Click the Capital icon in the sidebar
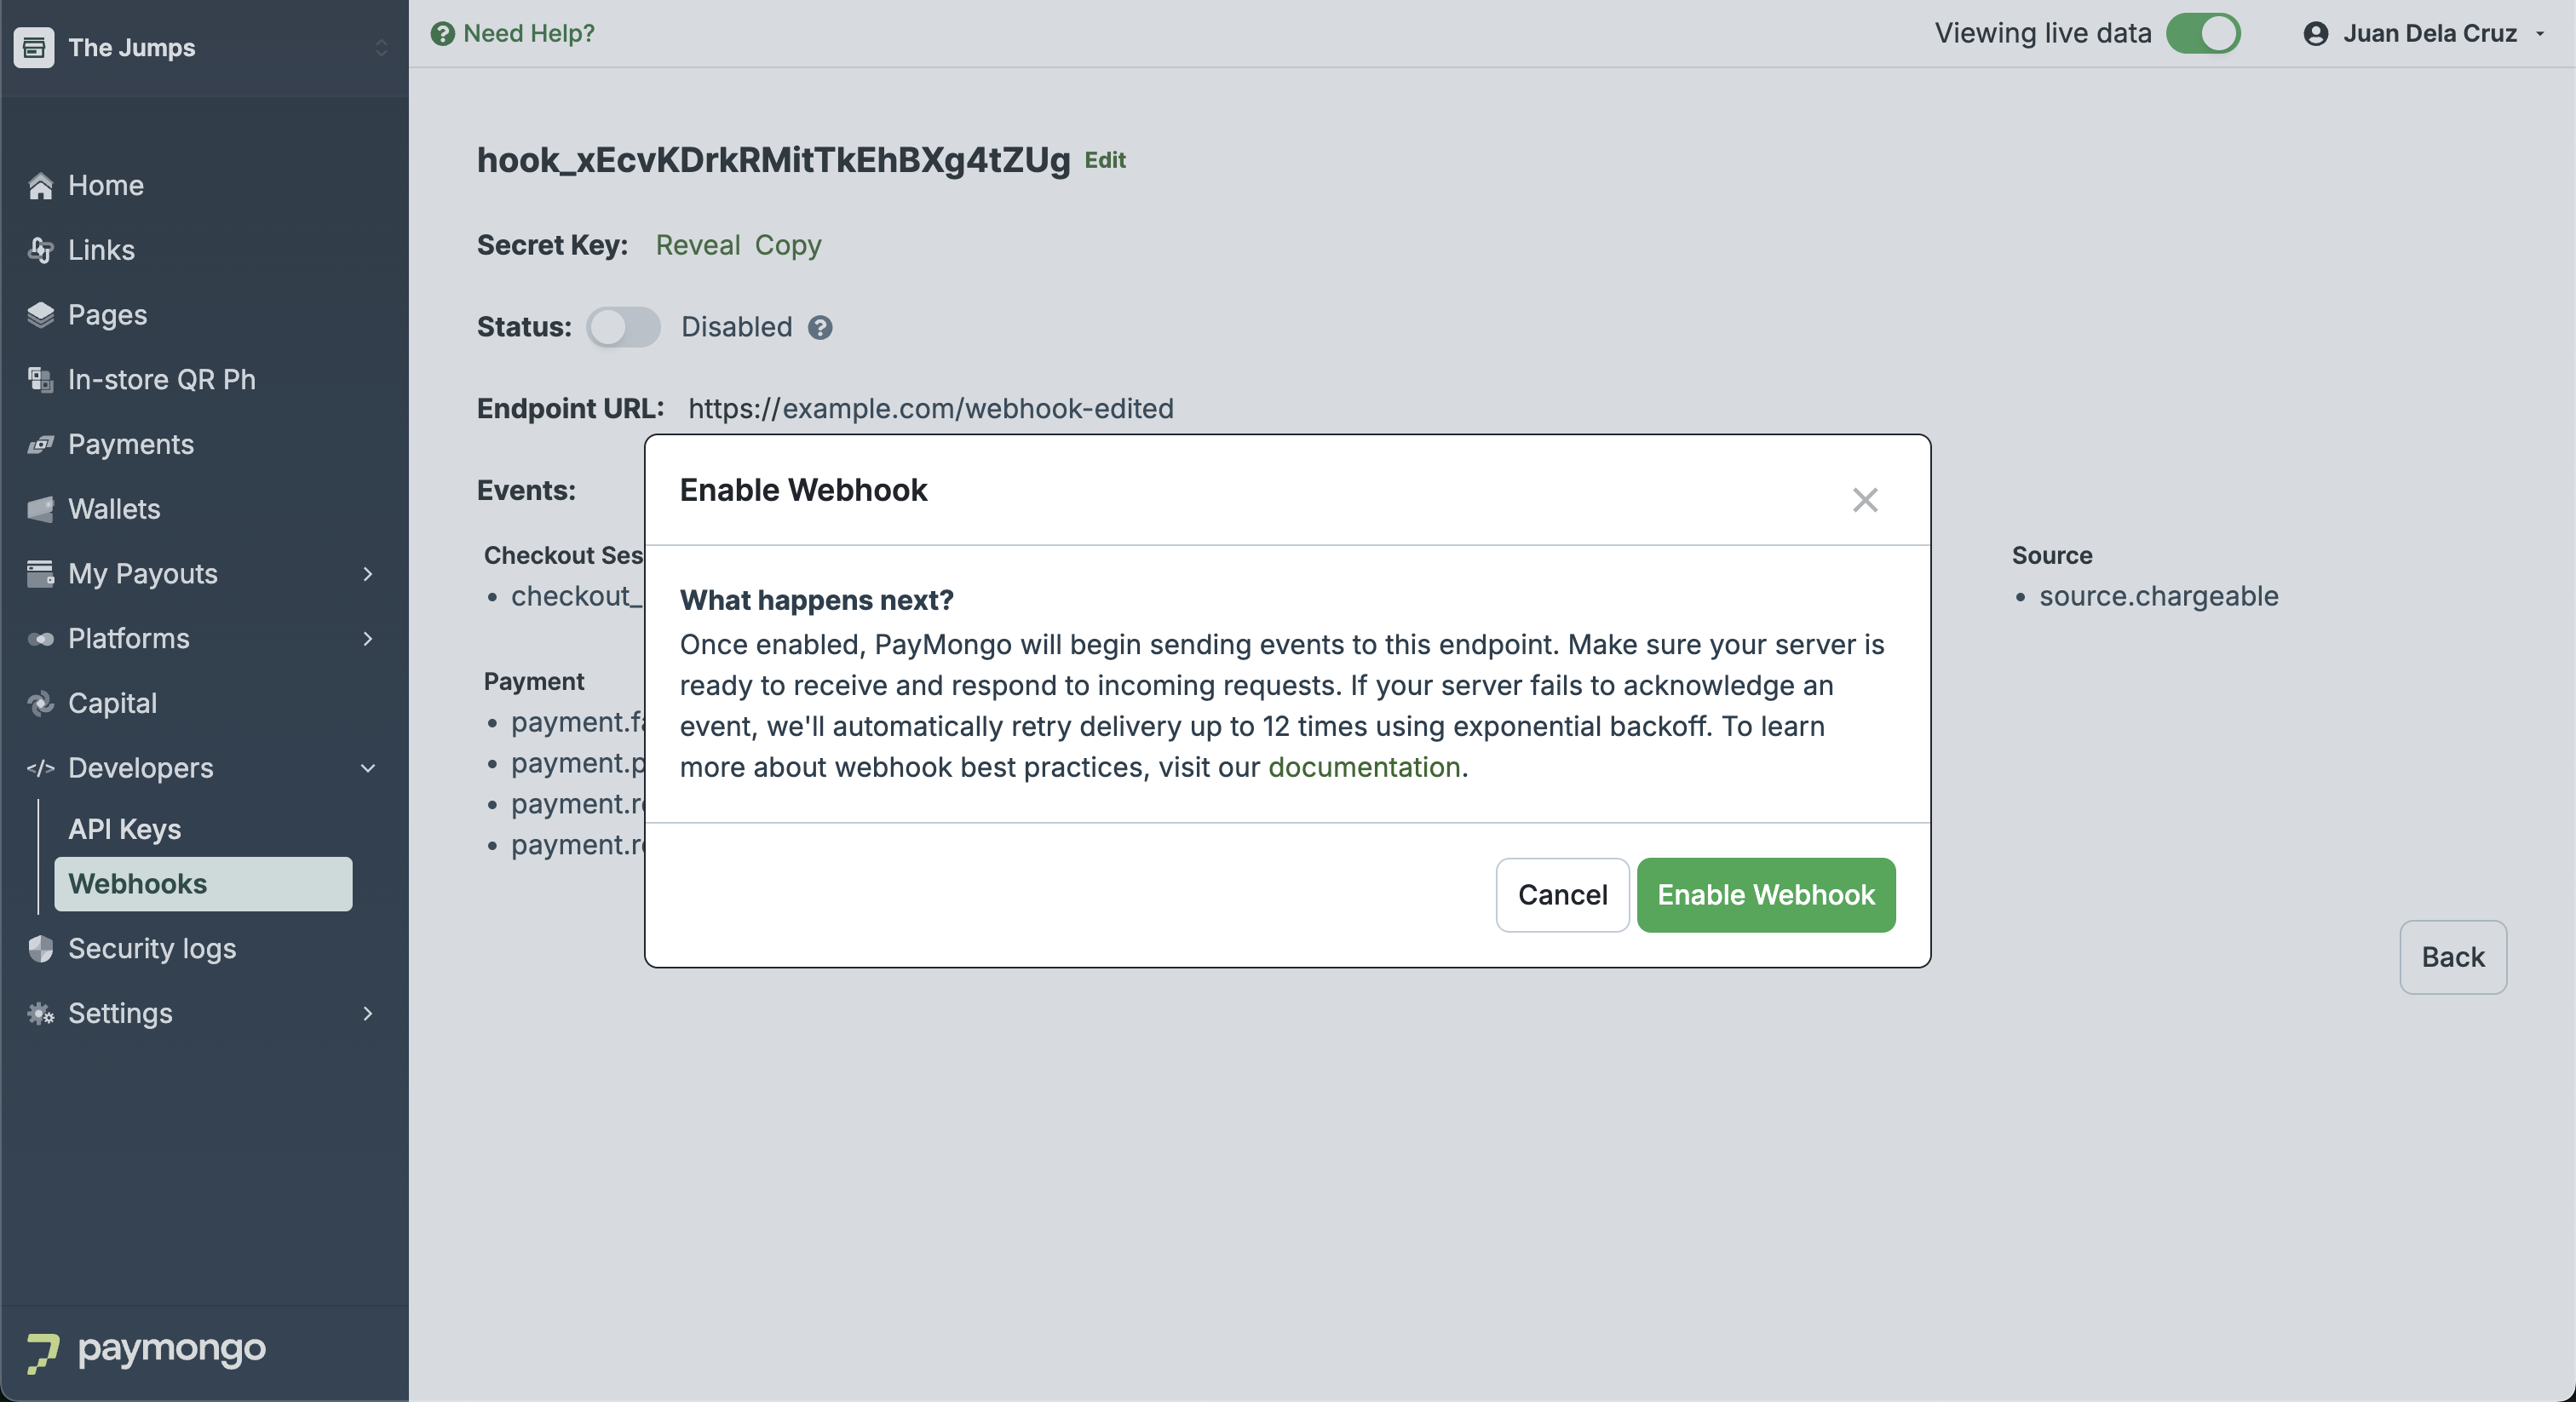 (40, 703)
